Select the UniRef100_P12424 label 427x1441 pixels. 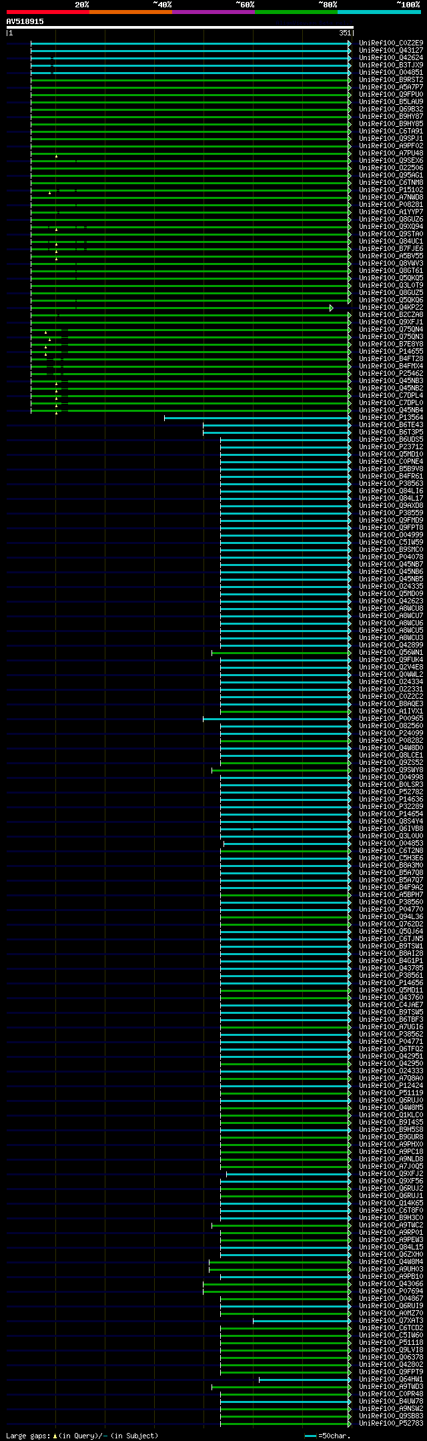(x=391, y=1086)
